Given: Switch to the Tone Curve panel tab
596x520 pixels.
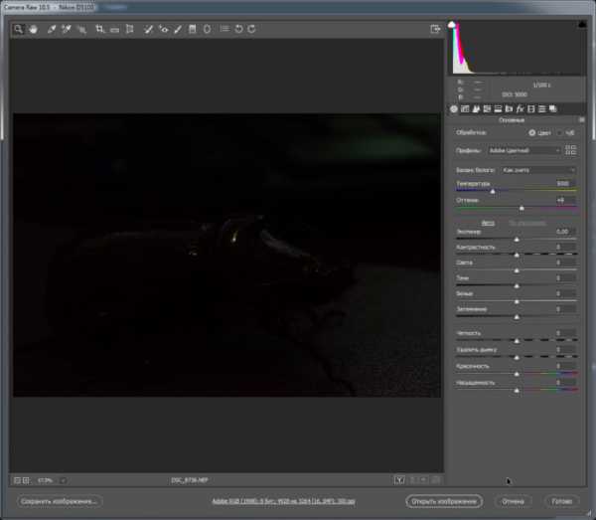Looking at the screenshot, I should pos(466,108).
